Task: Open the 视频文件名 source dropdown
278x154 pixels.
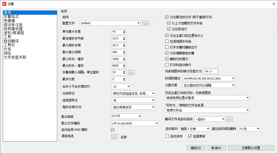Action: 207,110
